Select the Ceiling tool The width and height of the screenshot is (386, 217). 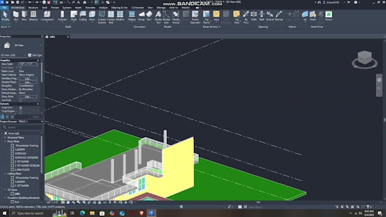tap(83, 16)
